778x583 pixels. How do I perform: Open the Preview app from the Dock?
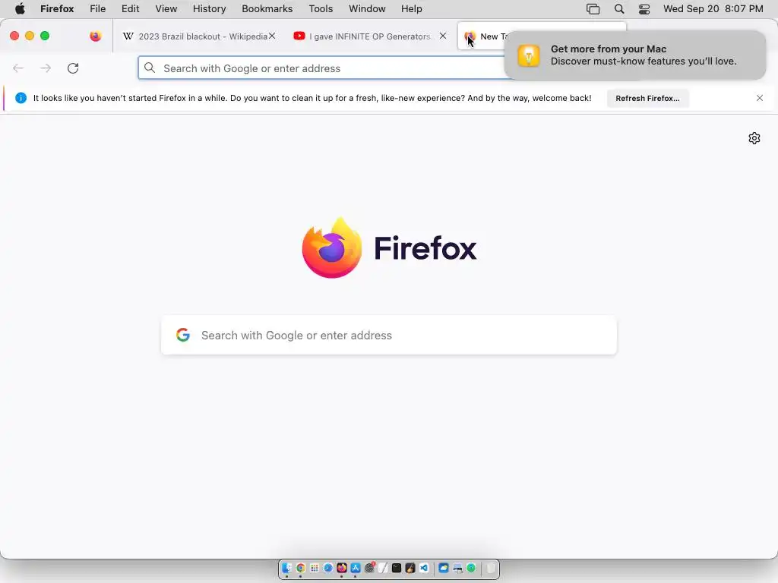457,568
